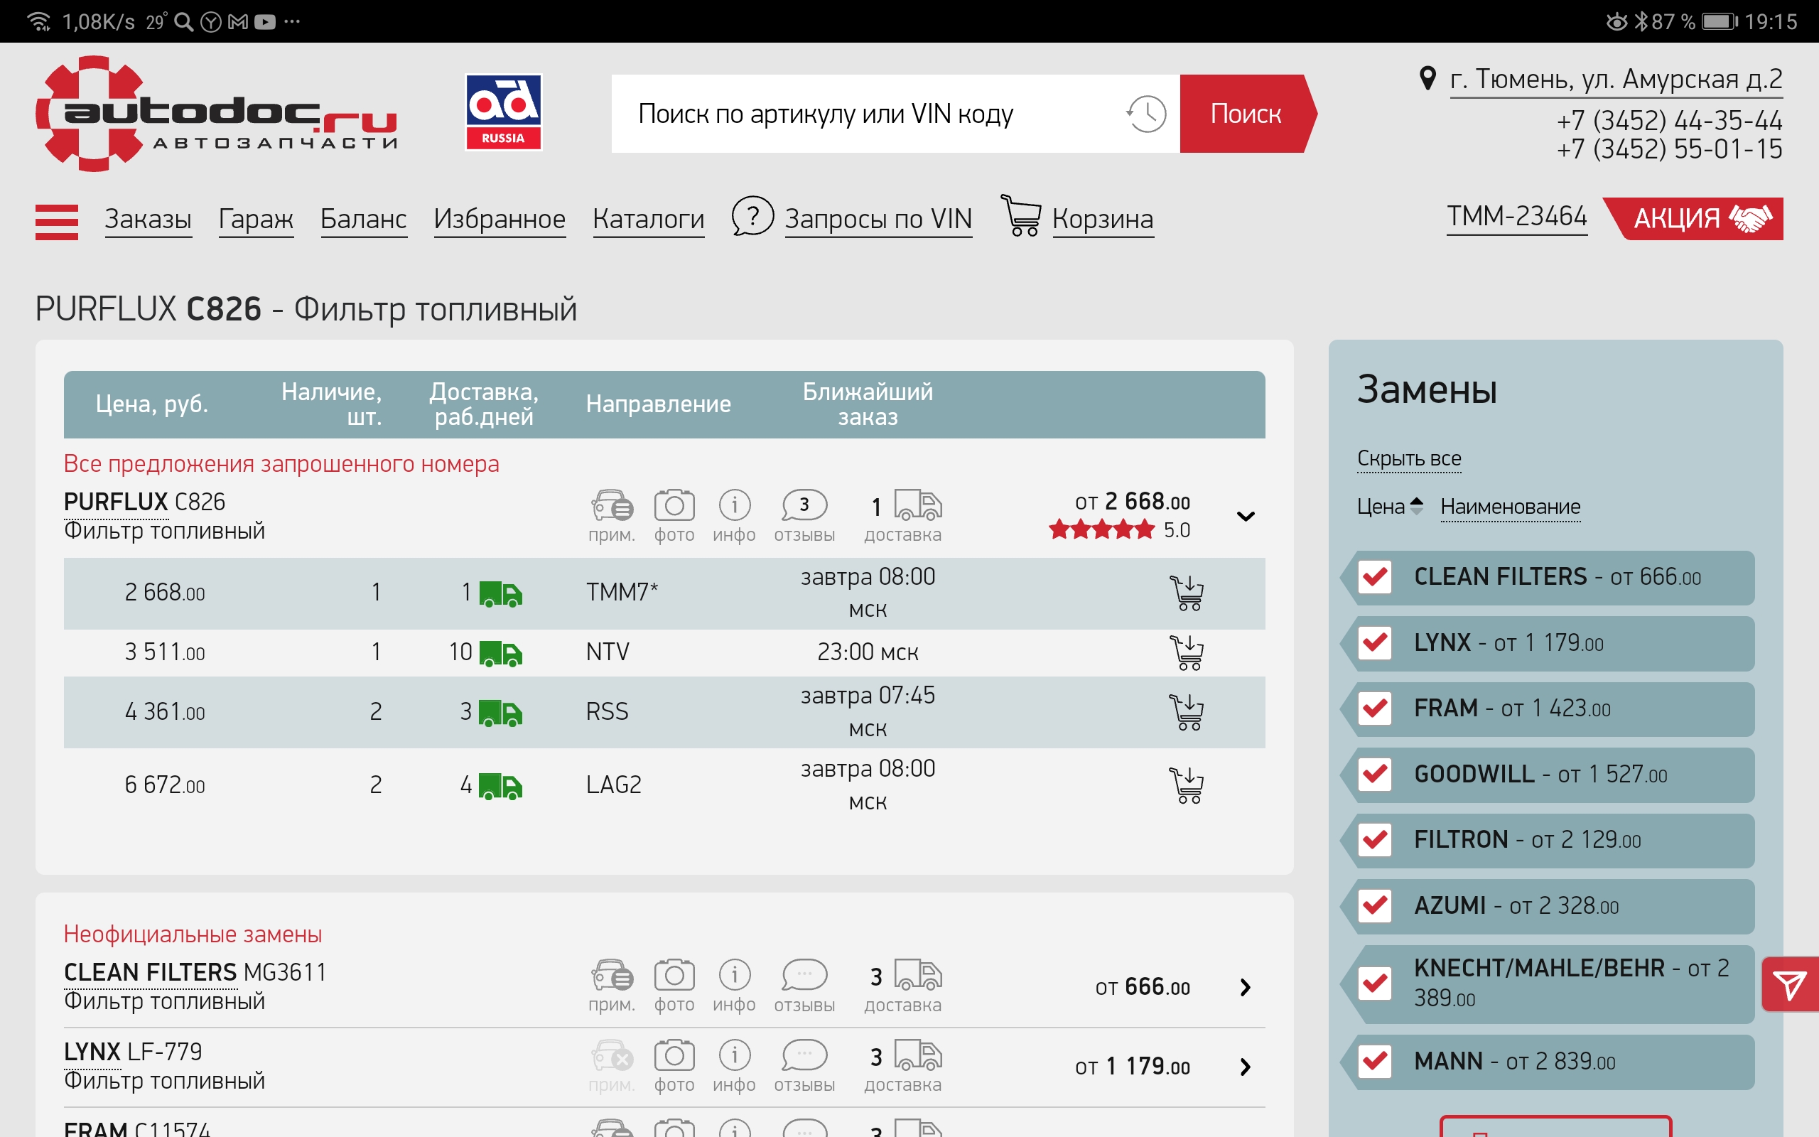The height and width of the screenshot is (1137, 1819).
Task: Uncheck MANN replacement checkbox
Action: pos(1375,1062)
